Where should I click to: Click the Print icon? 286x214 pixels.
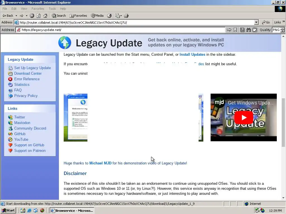coord(126,16)
